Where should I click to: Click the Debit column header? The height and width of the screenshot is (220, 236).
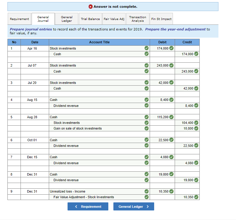coord(162,42)
